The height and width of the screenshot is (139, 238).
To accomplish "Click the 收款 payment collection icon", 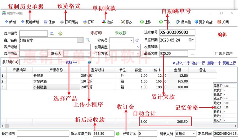I will point(108,22).
